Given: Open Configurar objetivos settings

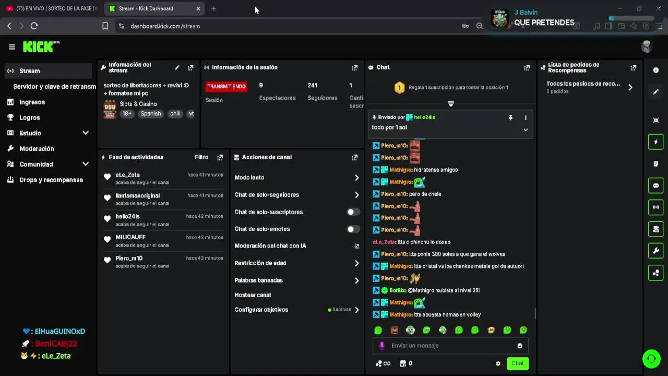Looking at the screenshot, I should pos(297,310).
